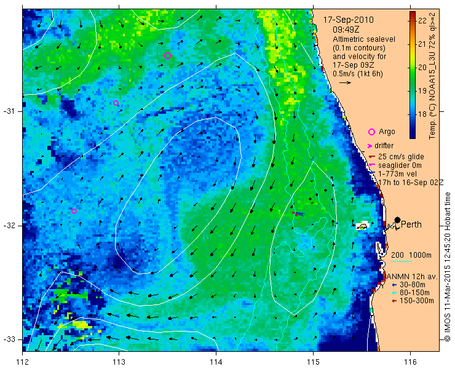
Task: Click the longitude axis label 112
Action: (x=23, y=362)
